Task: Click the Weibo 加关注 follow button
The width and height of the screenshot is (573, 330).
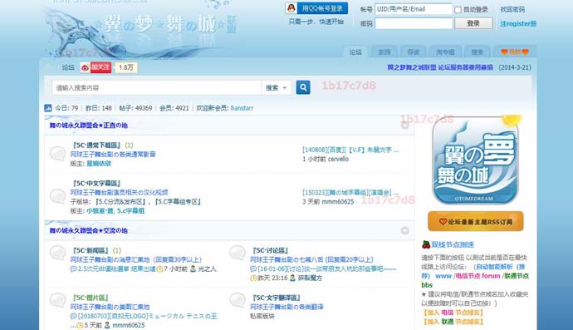Action: (95, 67)
